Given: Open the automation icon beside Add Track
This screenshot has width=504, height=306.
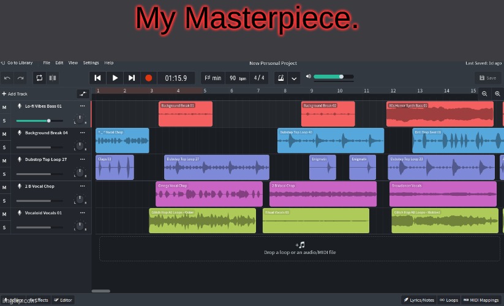Looking at the screenshot, I should point(83,94).
